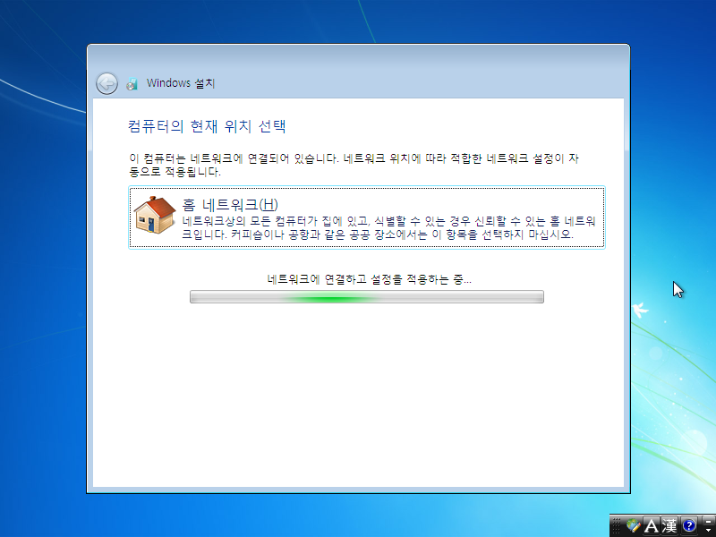Click the Windows 설치 title text
The height and width of the screenshot is (537, 716).
[x=181, y=83]
